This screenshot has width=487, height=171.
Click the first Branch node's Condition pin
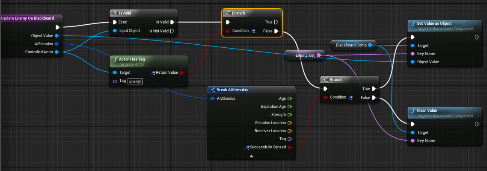coord(228,31)
